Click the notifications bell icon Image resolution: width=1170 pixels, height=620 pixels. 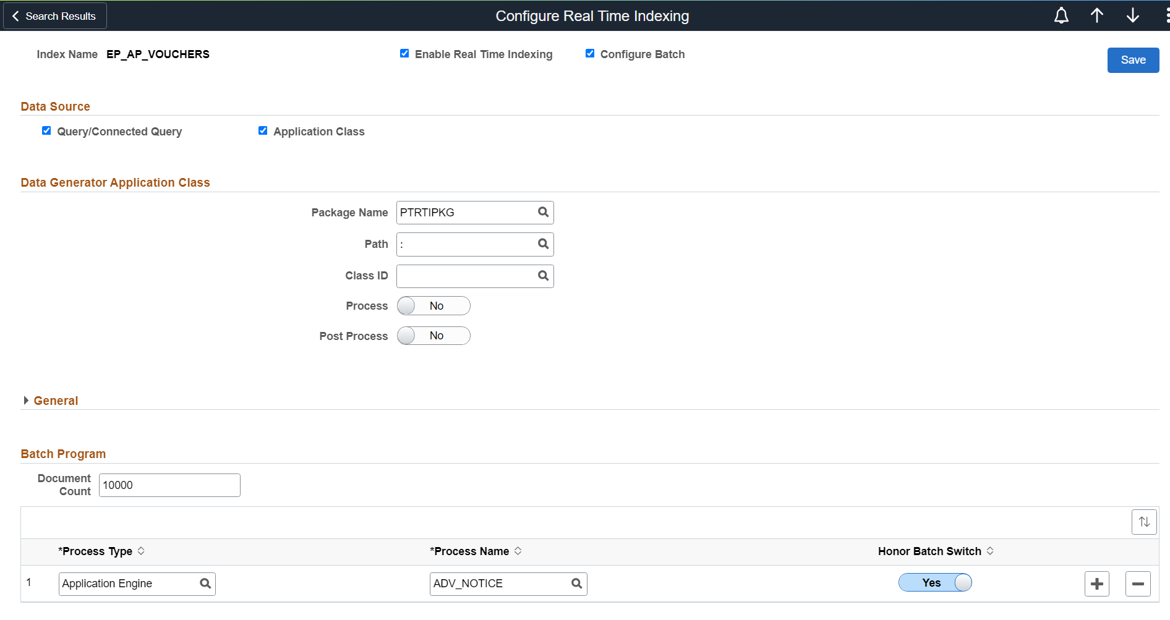pyautogui.click(x=1061, y=15)
